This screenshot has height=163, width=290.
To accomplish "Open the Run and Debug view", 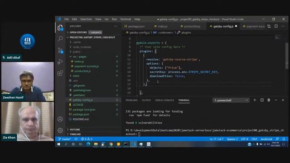I will pyautogui.click(x=60, y=62).
